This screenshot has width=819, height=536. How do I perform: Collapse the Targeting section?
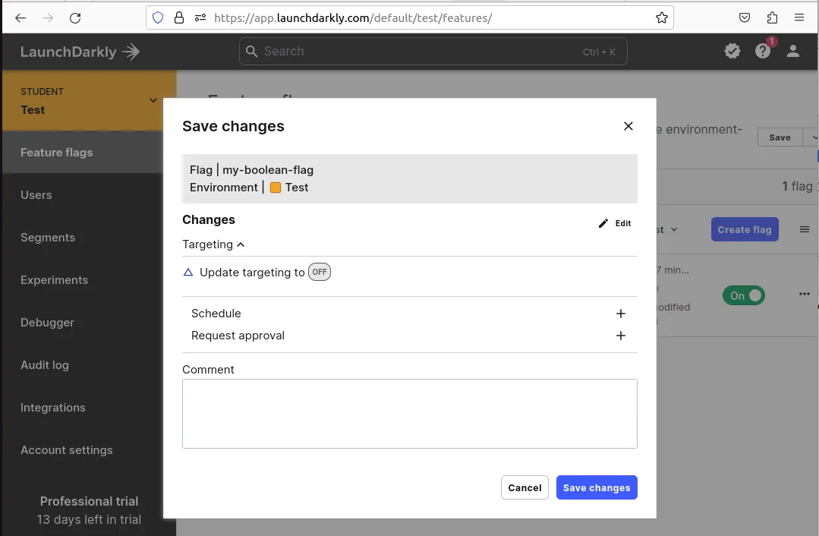coord(213,244)
